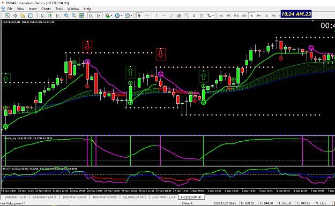
Task: Switch chart to Line Chart style
Action: pyautogui.click(x=57, y=16)
